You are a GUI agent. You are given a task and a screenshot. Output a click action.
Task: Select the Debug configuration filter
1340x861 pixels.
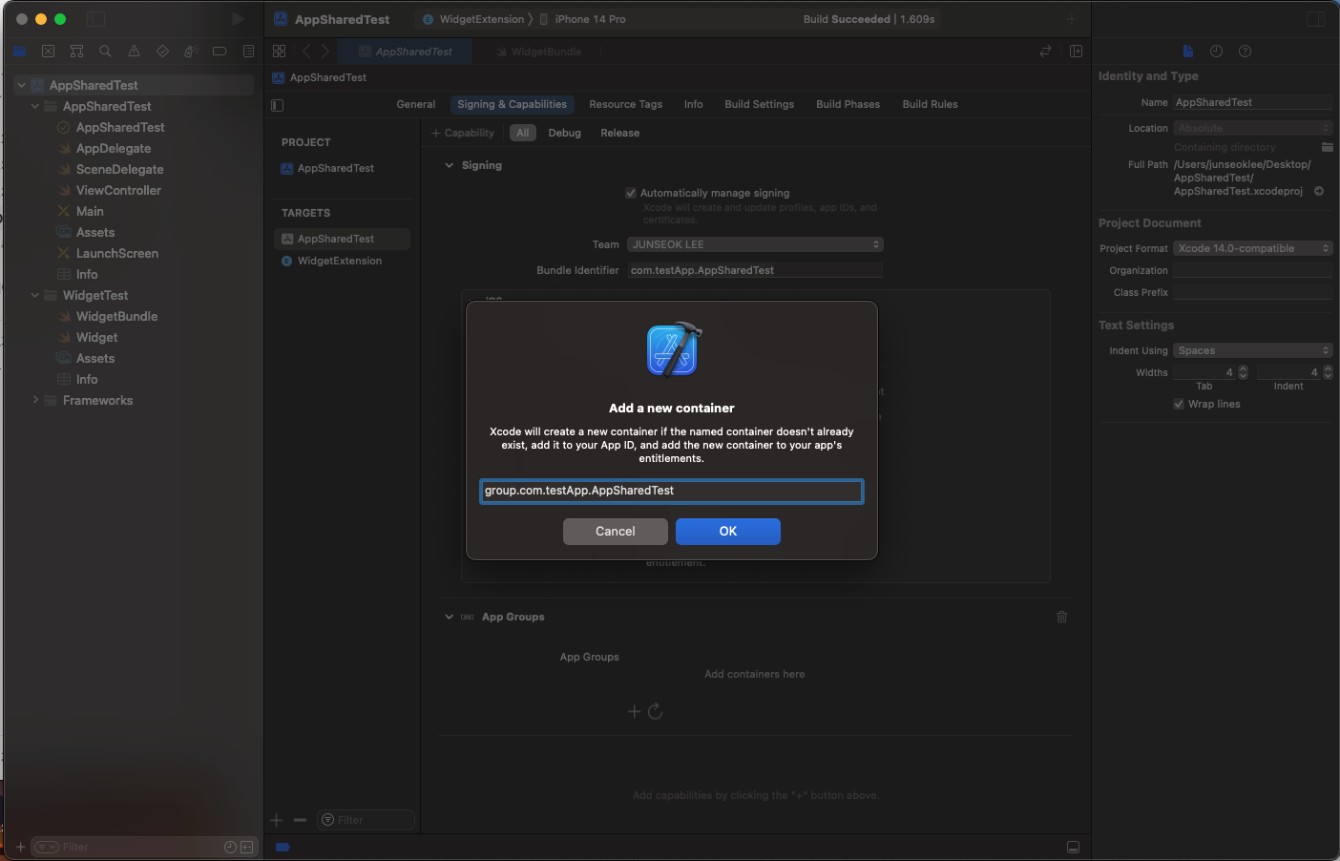(x=564, y=133)
